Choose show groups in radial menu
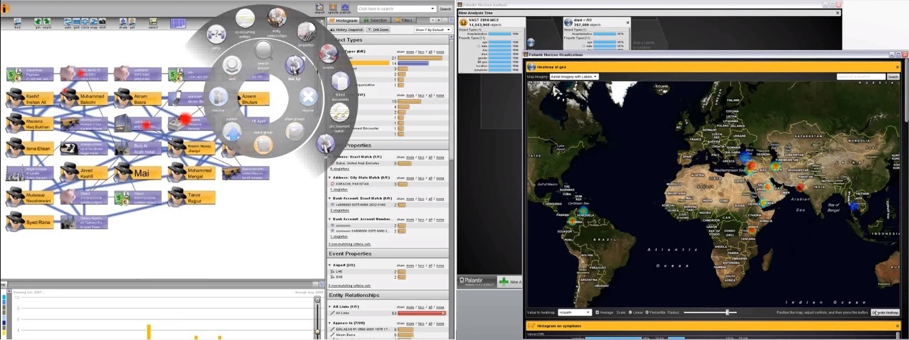This screenshot has height=340, width=909. click(x=295, y=131)
